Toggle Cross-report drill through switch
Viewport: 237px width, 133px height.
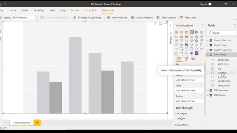coord(183,119)
